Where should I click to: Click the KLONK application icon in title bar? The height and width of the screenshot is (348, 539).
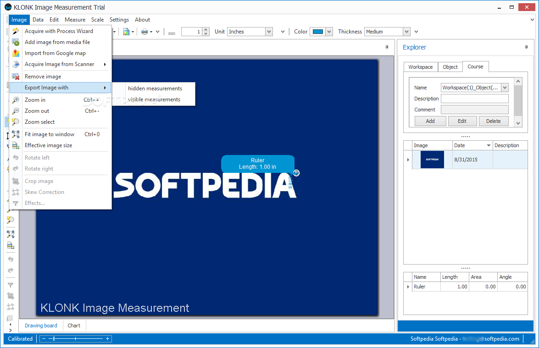[x=8, y=7]
